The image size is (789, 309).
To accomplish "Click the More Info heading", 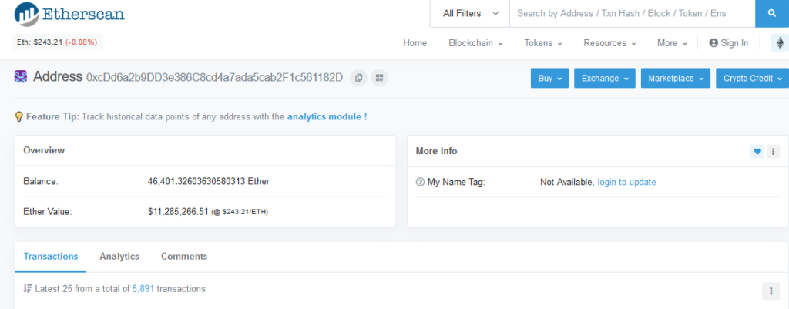I will pyautogui.click(x=437, y=151).
